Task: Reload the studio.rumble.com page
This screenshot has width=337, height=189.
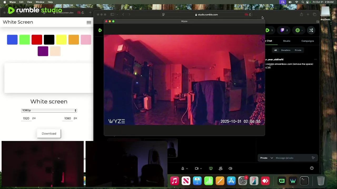Action: tap(250, 15)
